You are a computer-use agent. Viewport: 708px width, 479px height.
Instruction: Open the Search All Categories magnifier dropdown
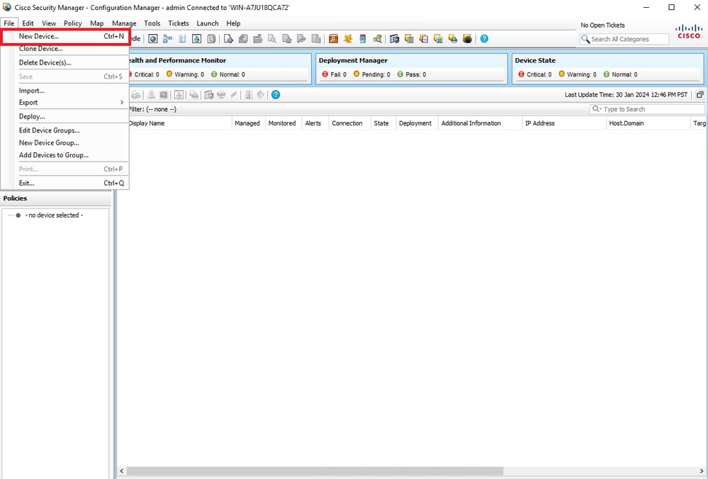[x=585, y=39]
